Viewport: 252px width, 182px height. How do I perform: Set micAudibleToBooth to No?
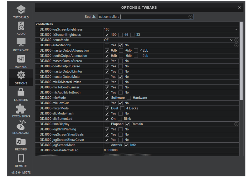(x=121, y=93)
